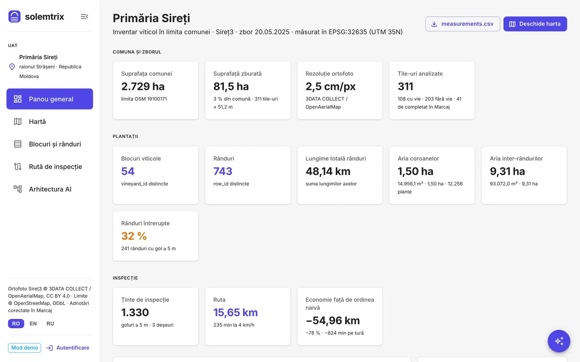Switch language to RU
The image size is (580, 362).
50,324
